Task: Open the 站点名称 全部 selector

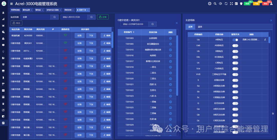Action: pos(35,17)
